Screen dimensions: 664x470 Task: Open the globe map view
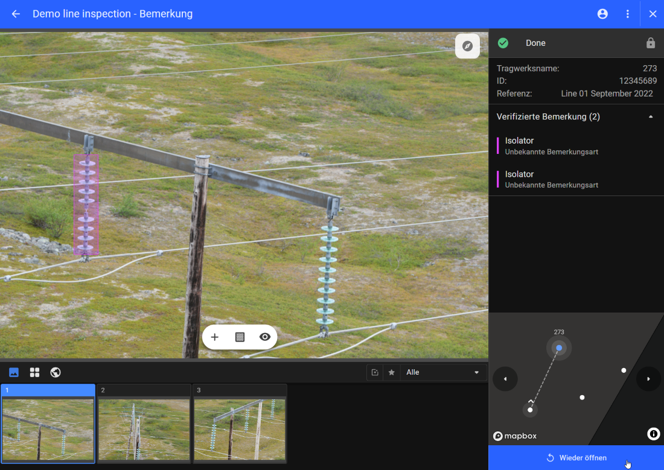[56, 372]
